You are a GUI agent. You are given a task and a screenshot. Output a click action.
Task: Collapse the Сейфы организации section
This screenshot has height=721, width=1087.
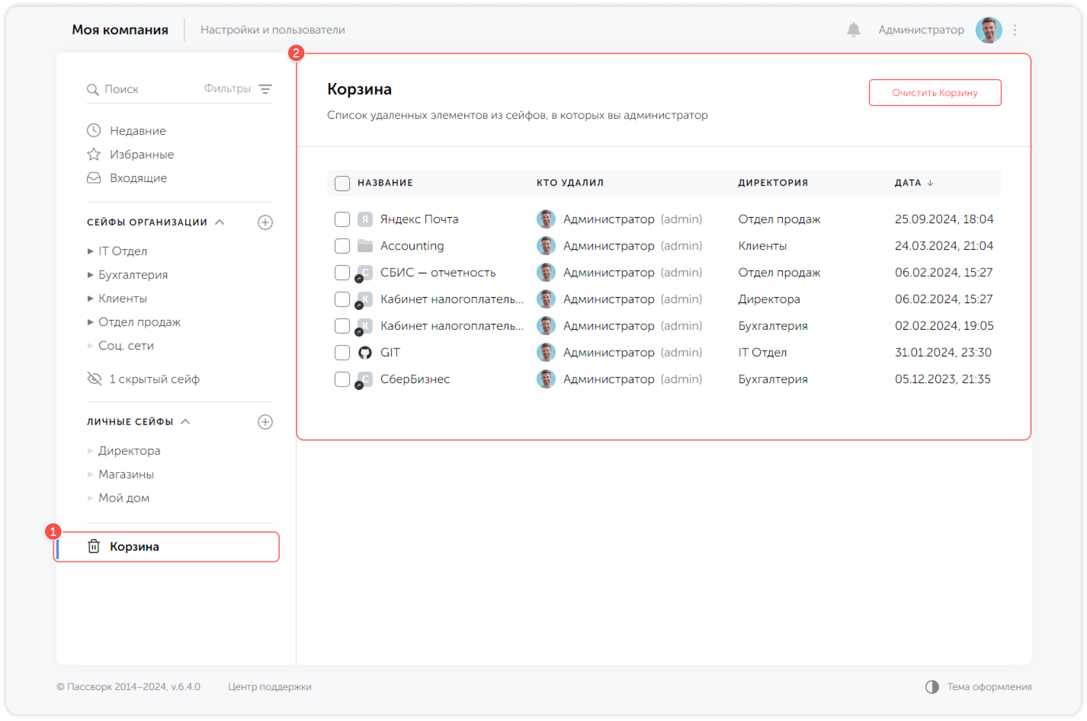click(220, 222)
